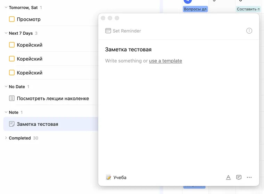
Task: Click the Set Reminder calendar icon
Action: tap(108, 31)
